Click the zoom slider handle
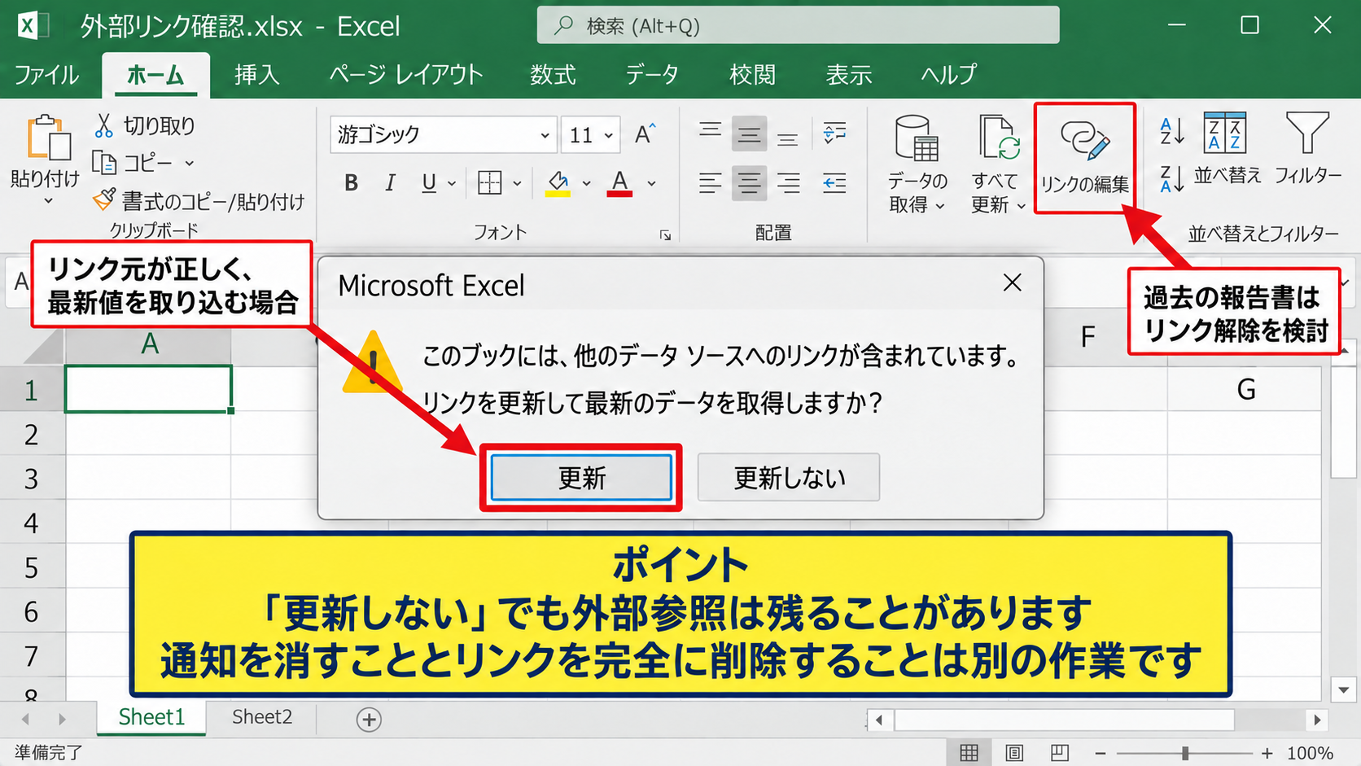Image resolution: width=1361 pixels, height=766 pixels. coord(1185,753)
